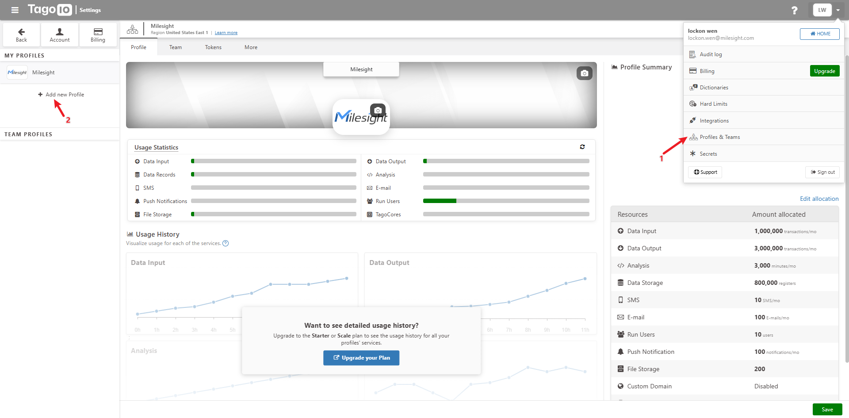Open Billing from the user menu
This screenshot has height=418, width=849.
746,71
